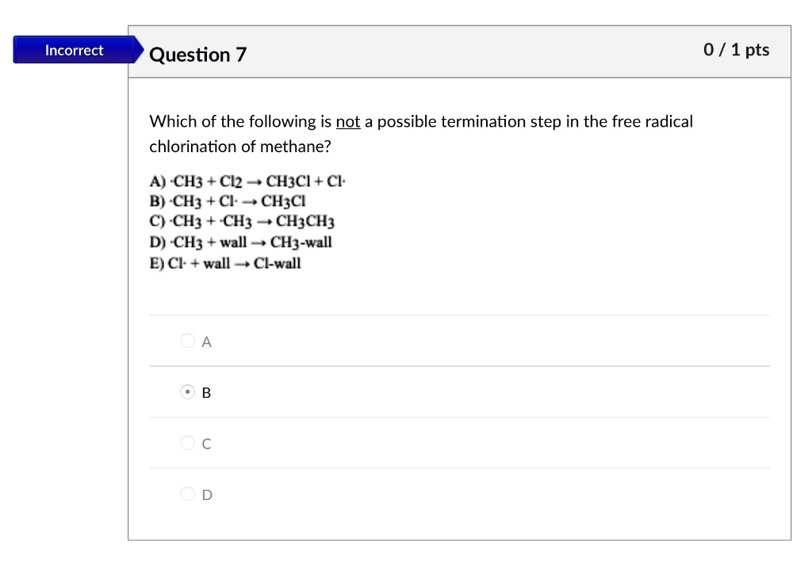812x573 pixels.
Task: Click the letter A answer label
Action: pos(207,342)
